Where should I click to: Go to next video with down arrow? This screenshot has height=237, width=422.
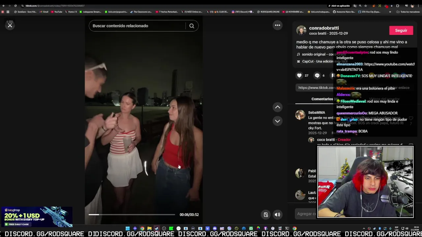pyautogui.click(x=278, y=121)
